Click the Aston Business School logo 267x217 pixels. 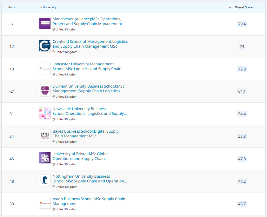coord(45,203)
